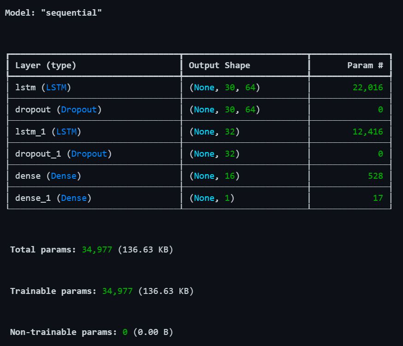Click the "Trainable params" summary line

pyautogui.click(x=101, y=291)
